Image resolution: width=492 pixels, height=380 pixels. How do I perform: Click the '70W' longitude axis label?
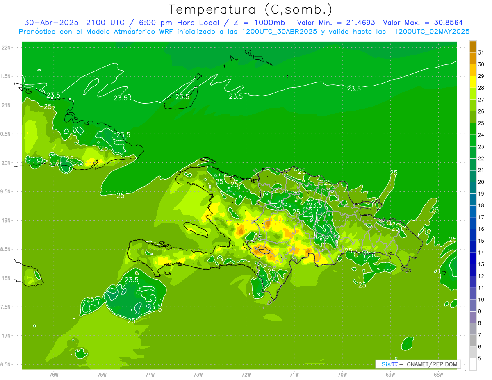click(x=342, y=374)
